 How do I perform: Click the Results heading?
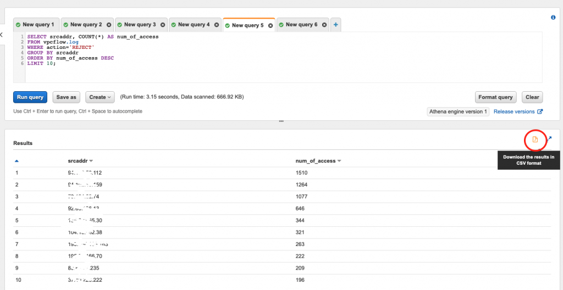23,143
